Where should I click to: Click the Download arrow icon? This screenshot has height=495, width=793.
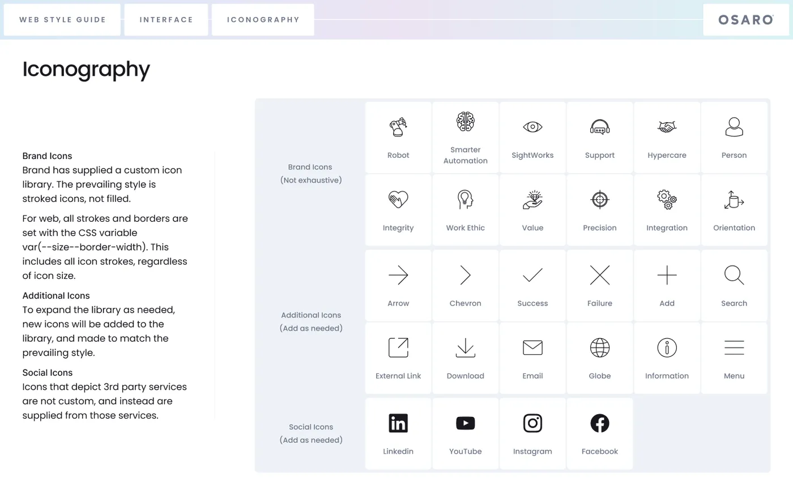point(466,348)
